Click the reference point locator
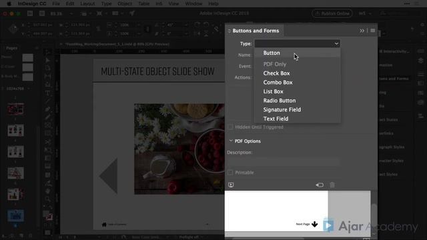The image size is (427, 240). coord(13,29)
